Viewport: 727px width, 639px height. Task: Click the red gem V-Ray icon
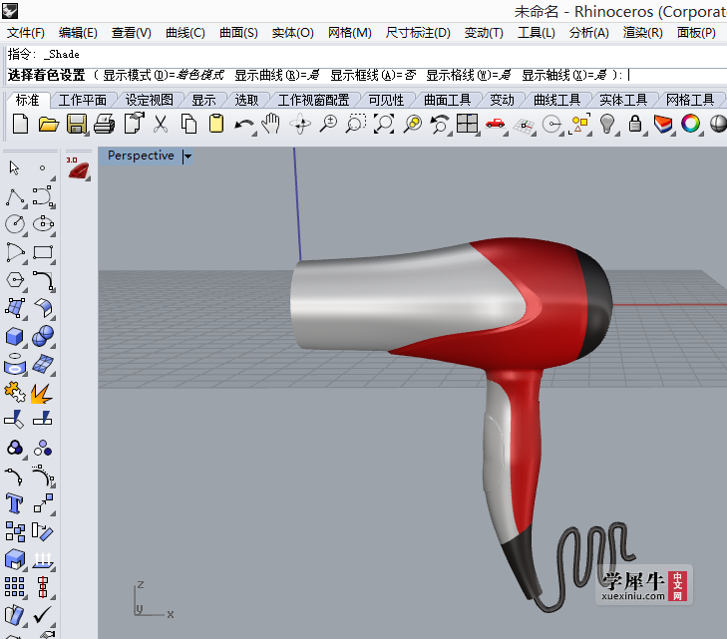(79, 168)
